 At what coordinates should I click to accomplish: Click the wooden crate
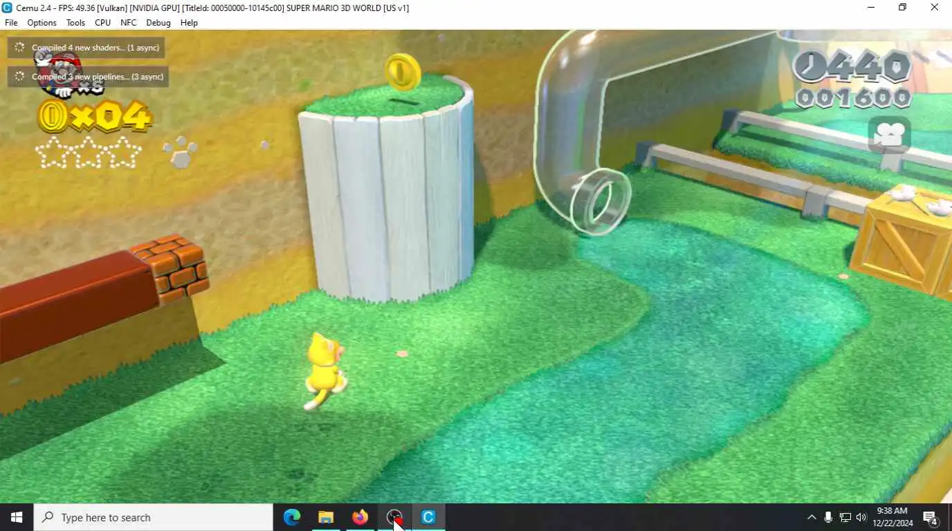(x=902, y=242)
